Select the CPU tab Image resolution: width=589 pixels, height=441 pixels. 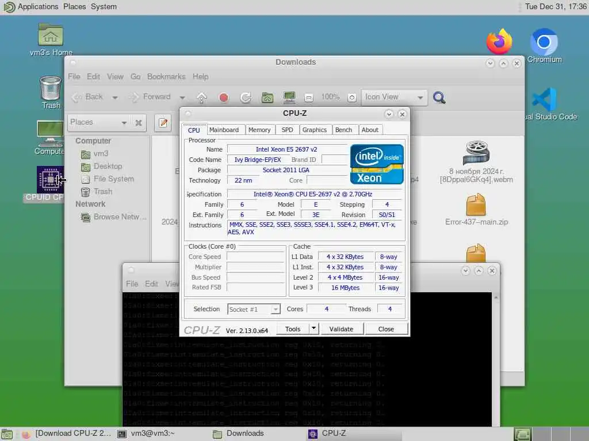coord(194,130)
